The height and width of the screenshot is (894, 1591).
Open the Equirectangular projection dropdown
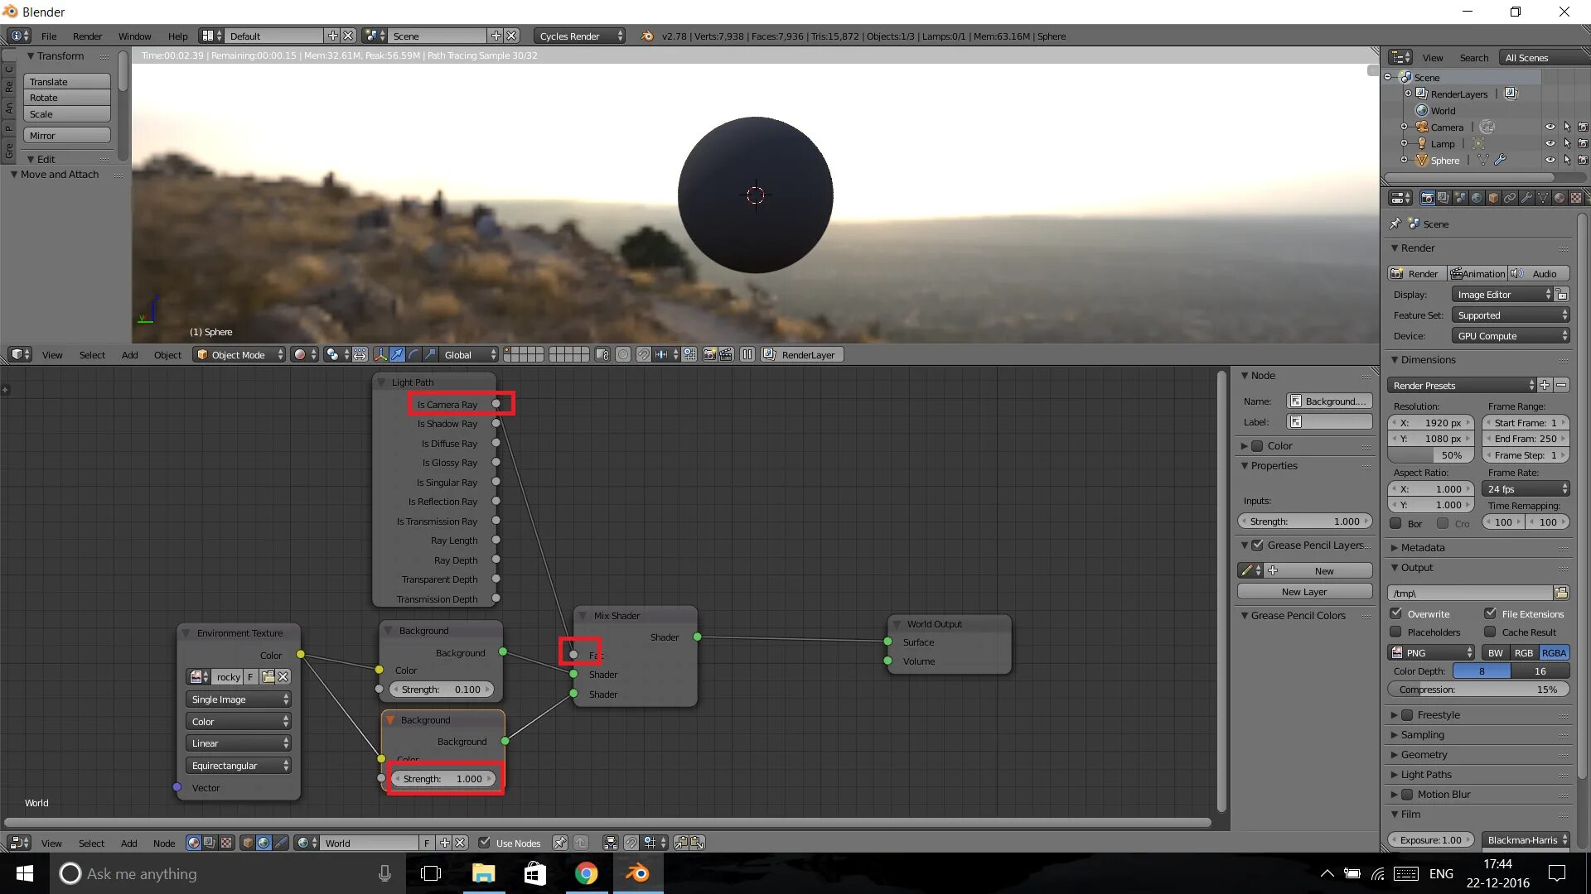tap(239, 766)
